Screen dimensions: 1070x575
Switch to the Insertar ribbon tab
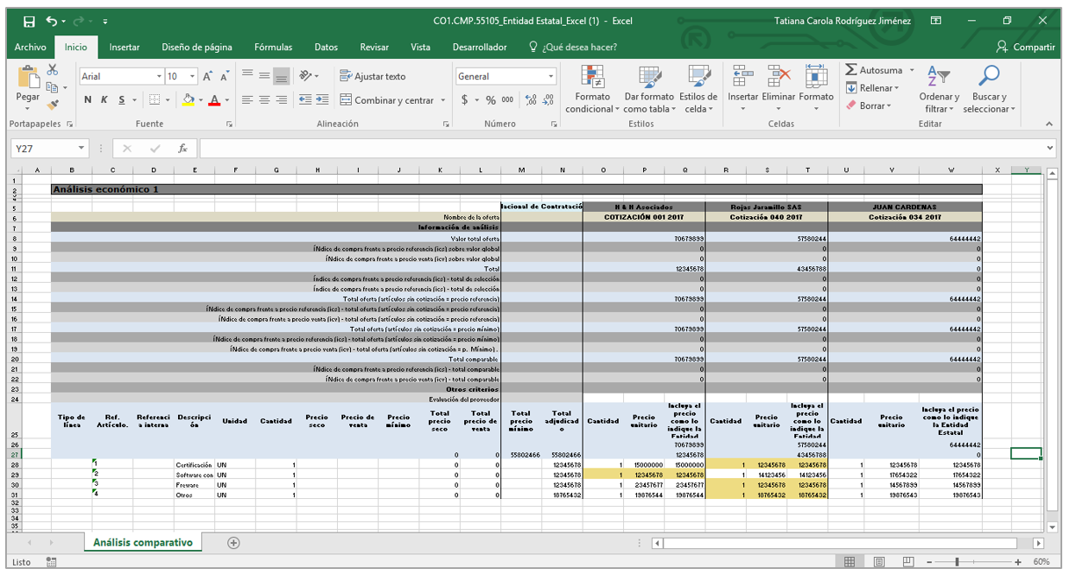[124, 47]
